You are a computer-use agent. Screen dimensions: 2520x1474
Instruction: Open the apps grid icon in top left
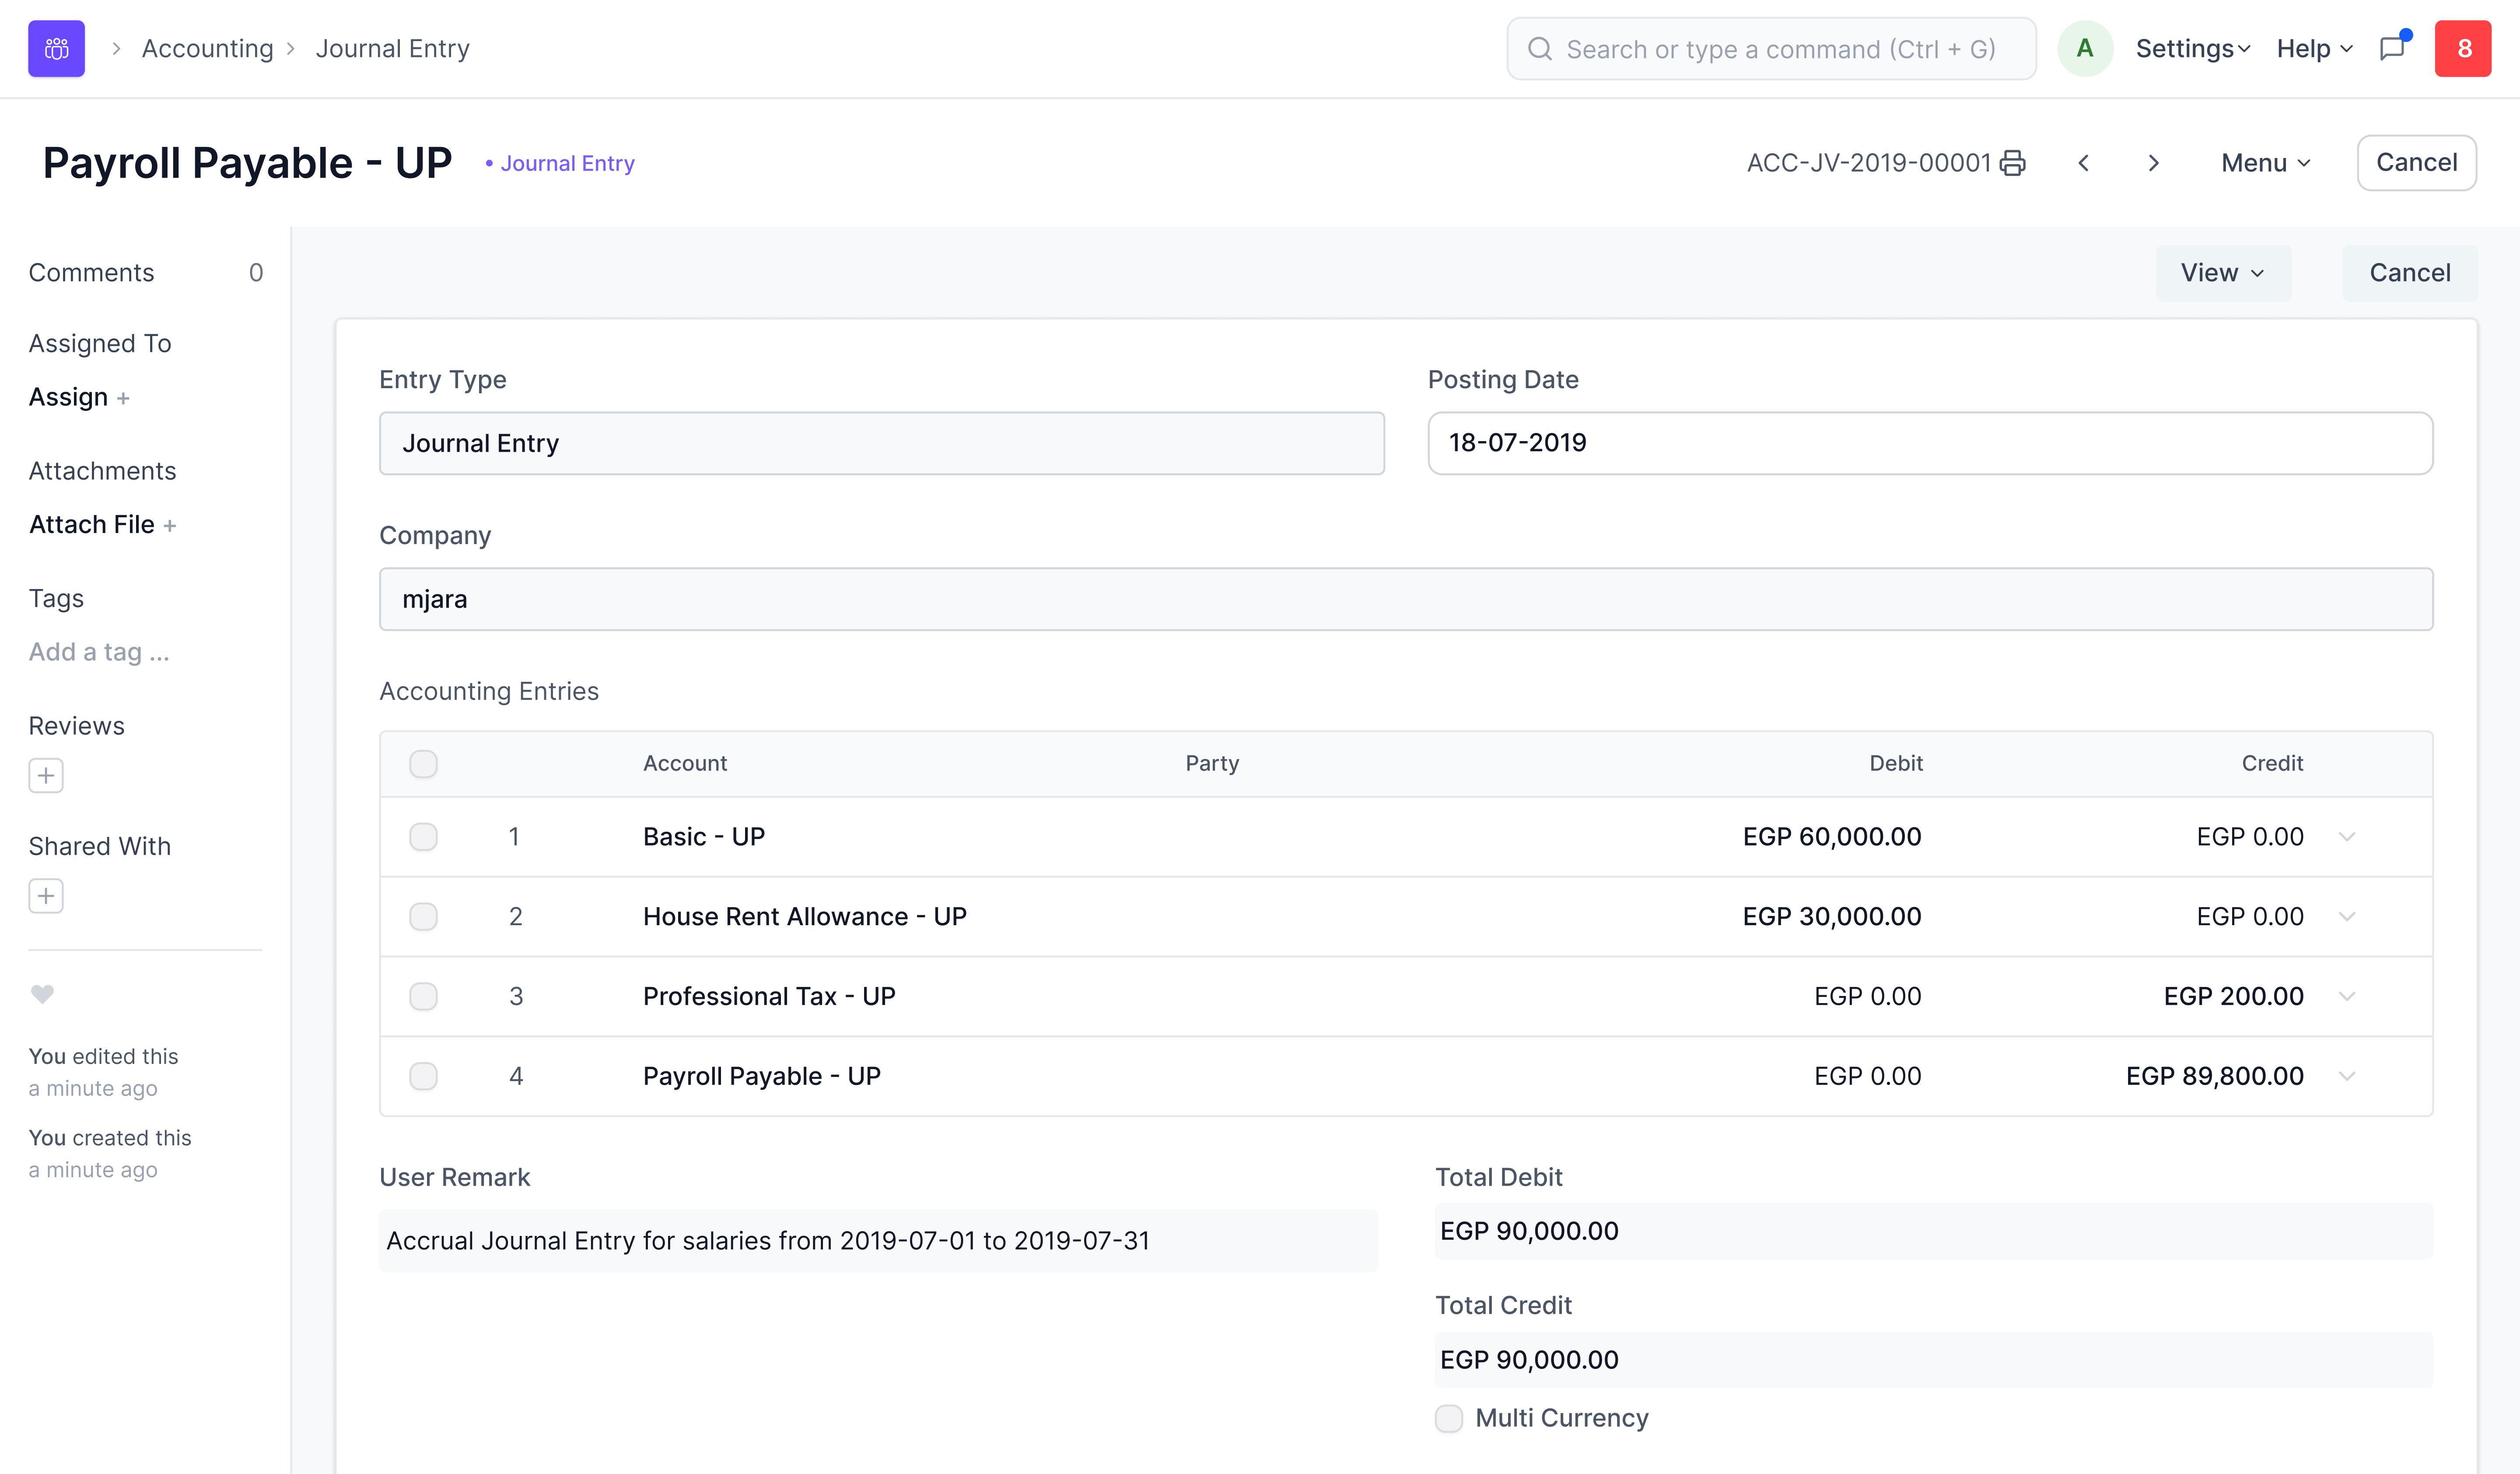(56, 48)
